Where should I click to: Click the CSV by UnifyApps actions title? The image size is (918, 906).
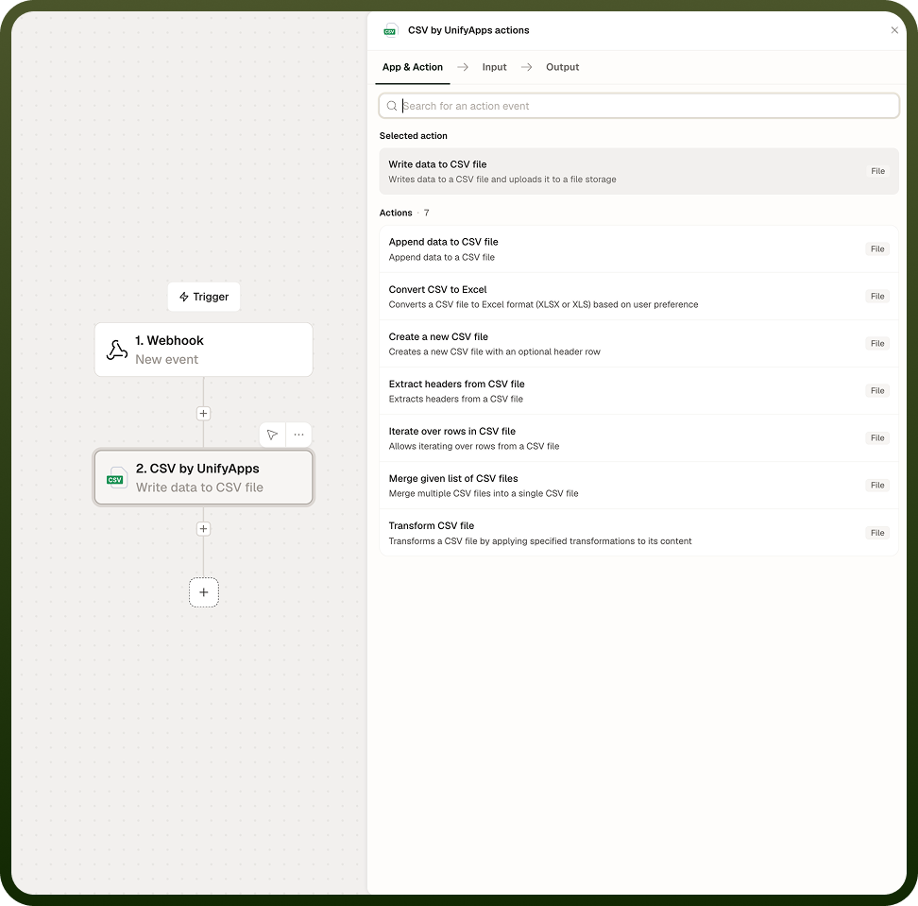(x=468, y=30)
